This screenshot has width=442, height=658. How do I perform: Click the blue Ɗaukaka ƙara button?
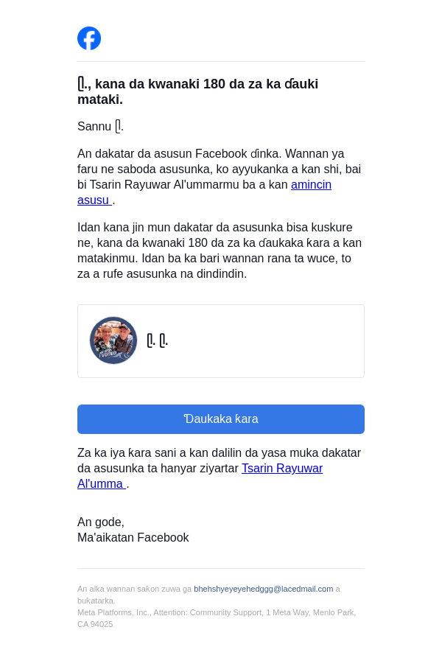(220, 419)
